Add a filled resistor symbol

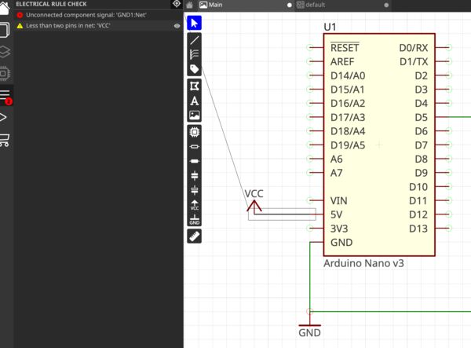195,161
